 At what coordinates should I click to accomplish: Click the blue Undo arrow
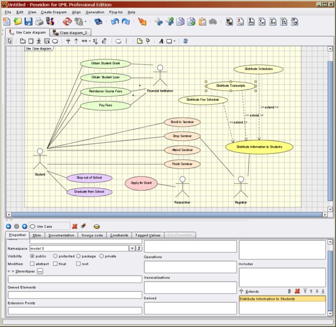pyautogui.click(x=115, y=22)
